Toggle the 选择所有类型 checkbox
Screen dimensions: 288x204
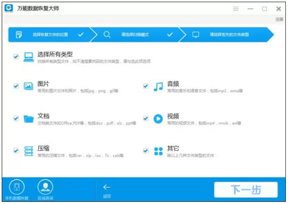pyautogui.click(x=16, y=57)
